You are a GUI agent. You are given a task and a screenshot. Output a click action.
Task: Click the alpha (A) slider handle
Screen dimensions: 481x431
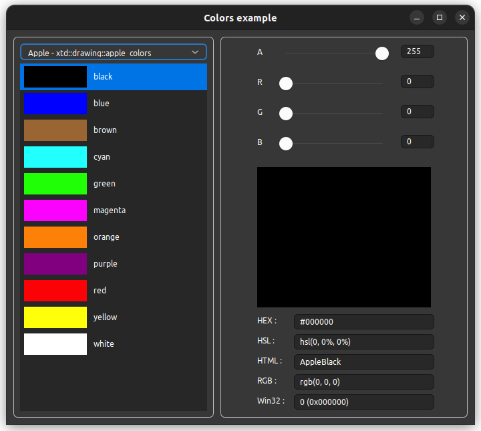tap(382, 53)
